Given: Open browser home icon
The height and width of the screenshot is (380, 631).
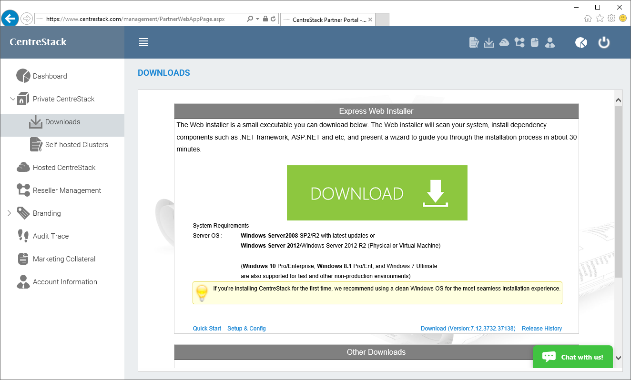Looking at the screenshot, I should (588, 19).
